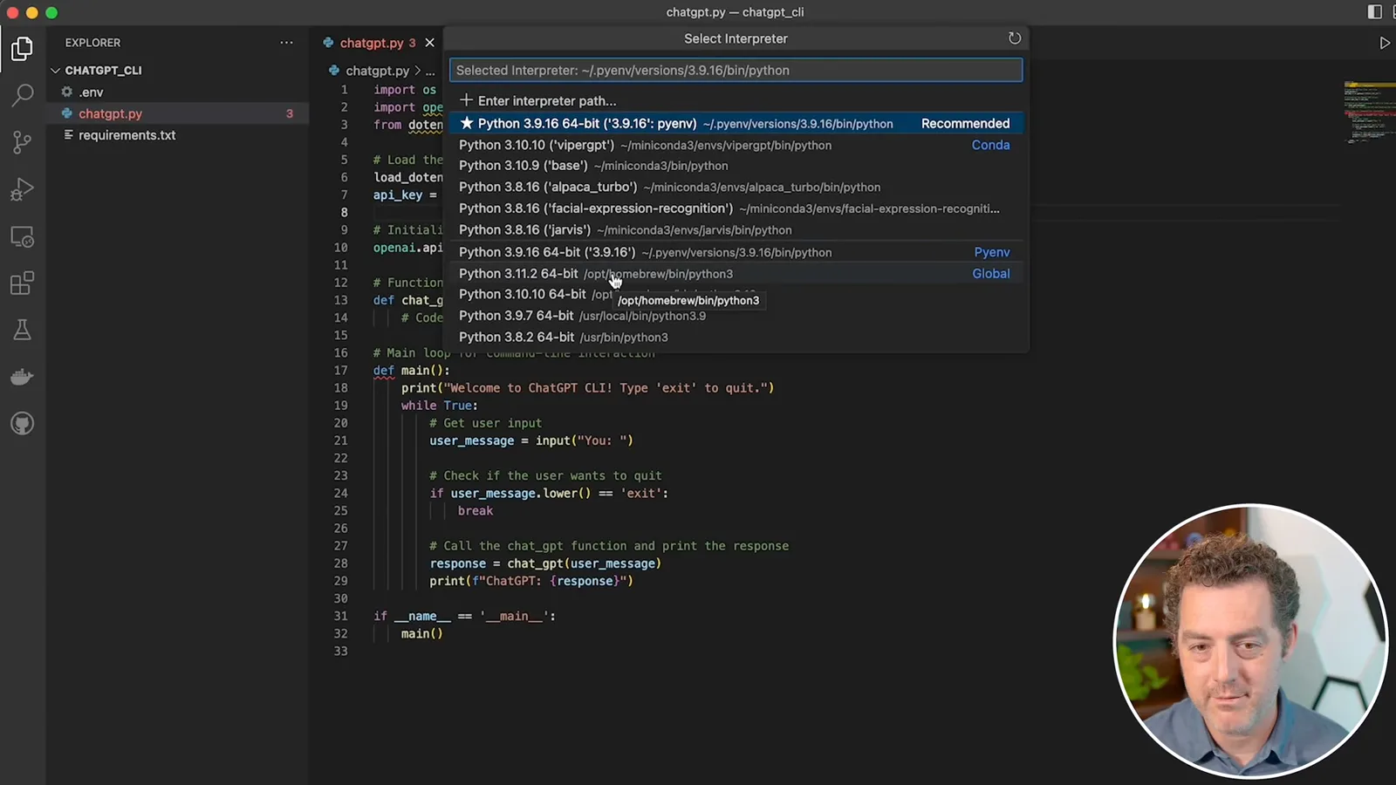
Task: Select Python 3.8.2 64-bit interpreter
Action: (x=736, y=338)
